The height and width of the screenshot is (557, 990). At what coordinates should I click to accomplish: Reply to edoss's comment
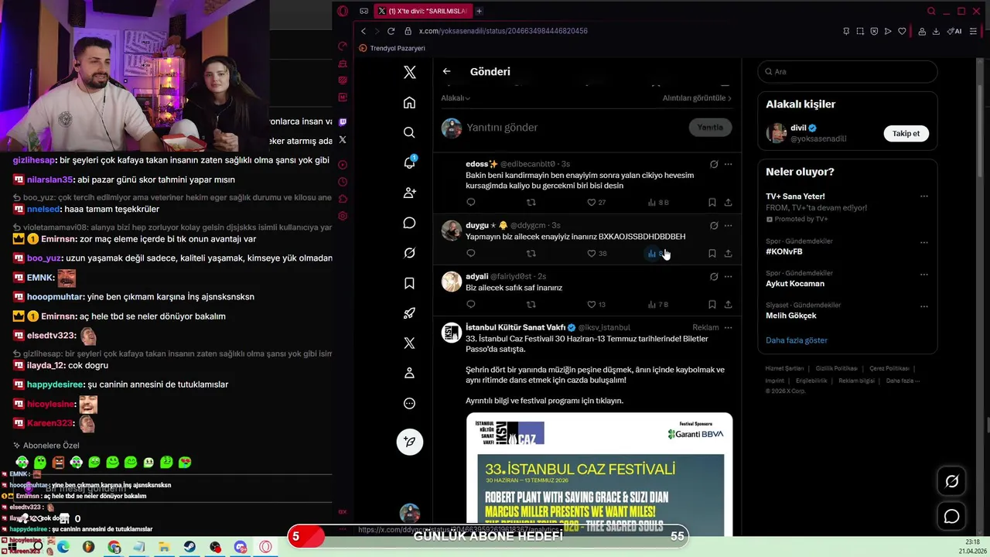[x=470, y=203]
